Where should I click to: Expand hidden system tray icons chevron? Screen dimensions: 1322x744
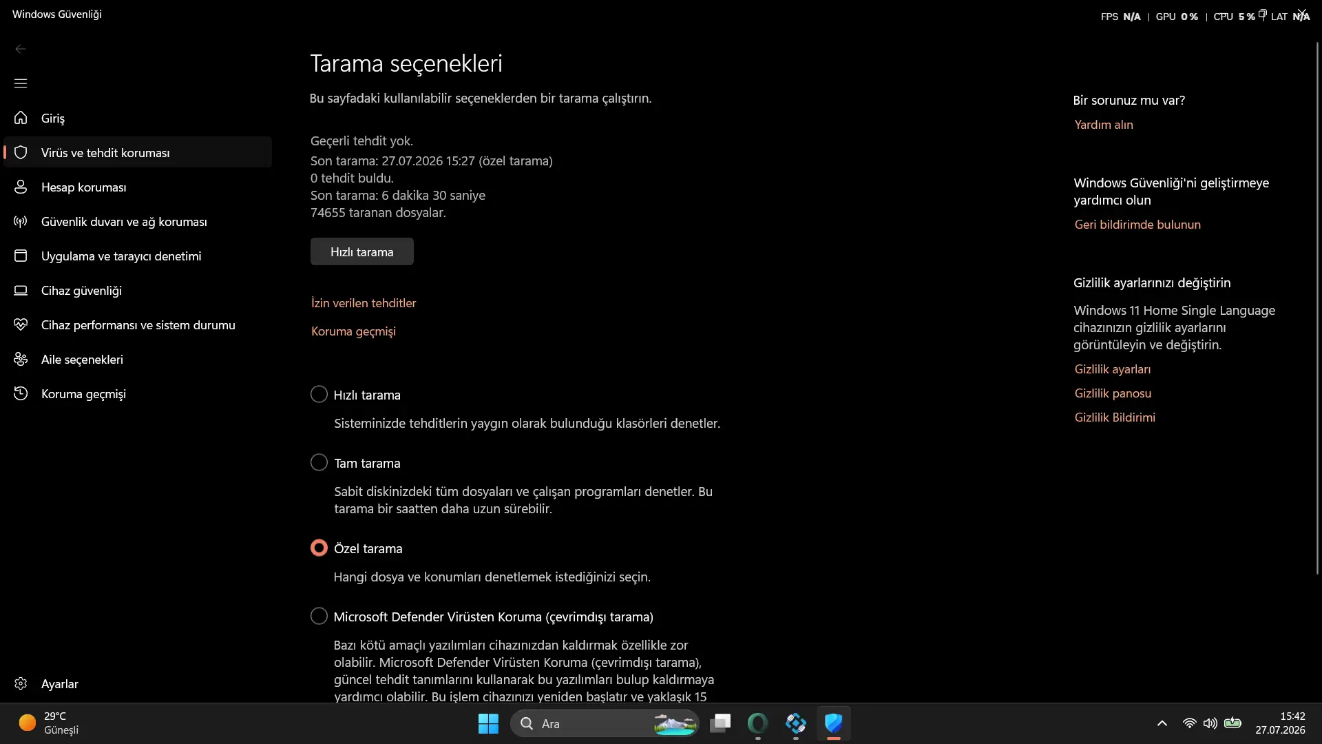pyautogui.click(x=1162, y=723)
